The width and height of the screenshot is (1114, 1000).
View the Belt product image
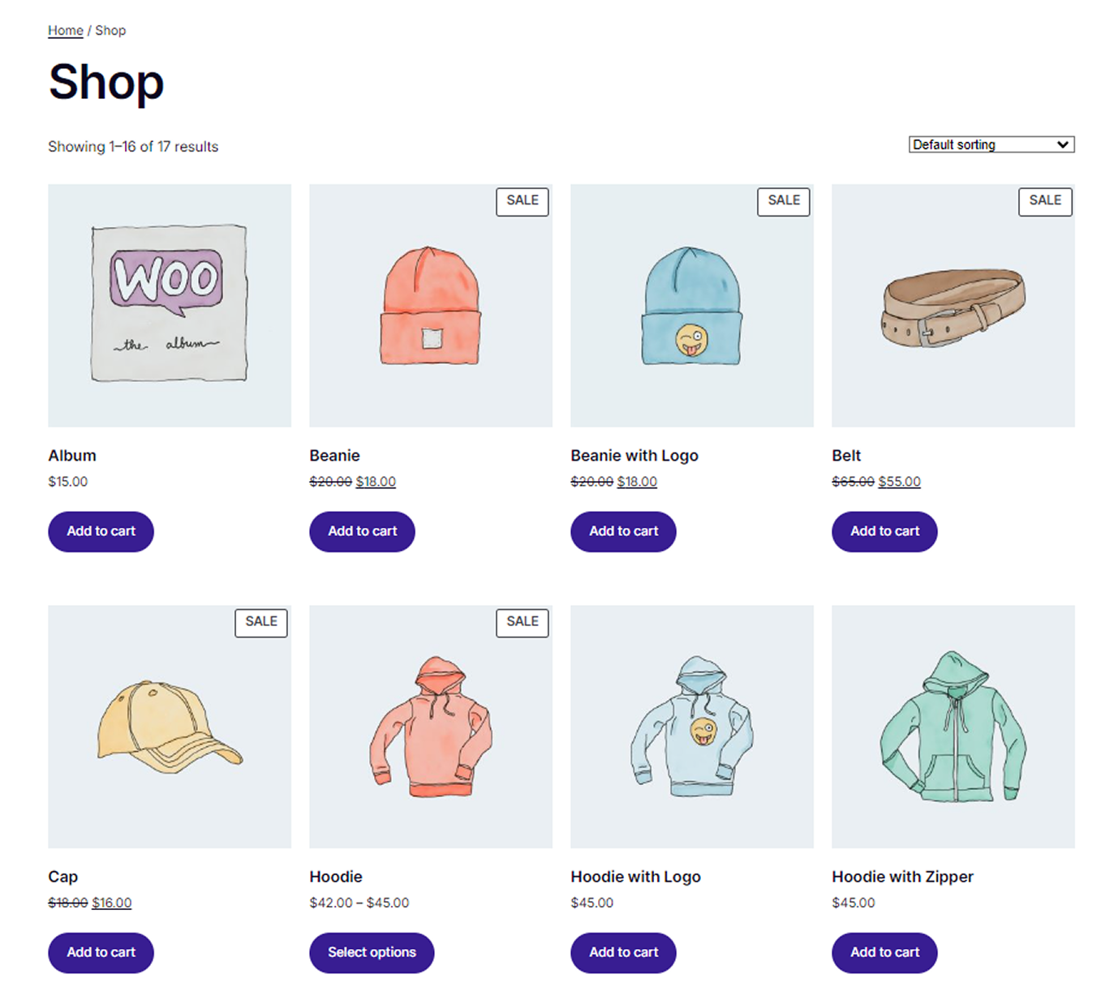pyautogui.click(x=953, y=305)
